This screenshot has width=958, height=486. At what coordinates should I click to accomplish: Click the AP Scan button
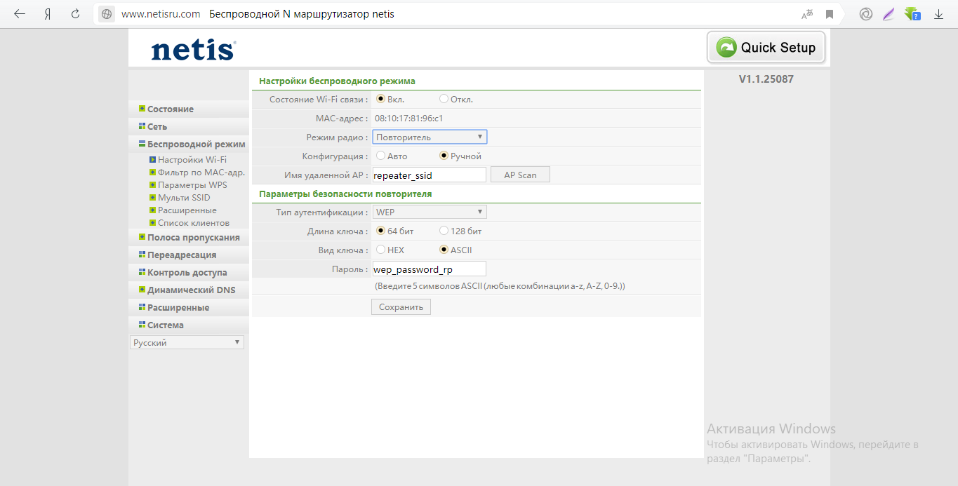click(520, 175)
